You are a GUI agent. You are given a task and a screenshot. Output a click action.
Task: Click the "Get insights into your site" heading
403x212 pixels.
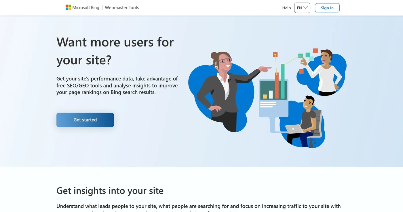click(110, 191)
